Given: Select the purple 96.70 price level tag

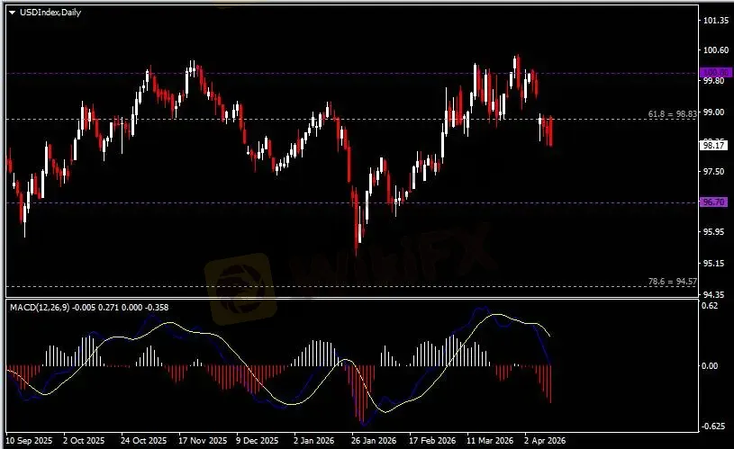Looking at the screenshot, I should pyautogui.click(x=712, y=202).
